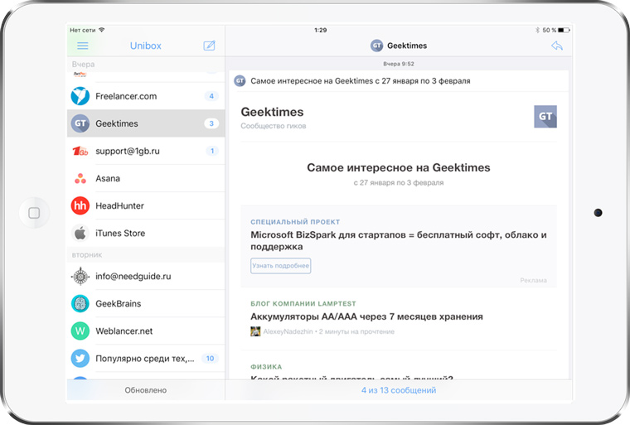
Task: Click the Bluetooth status icon
Action: pos(537,30)
